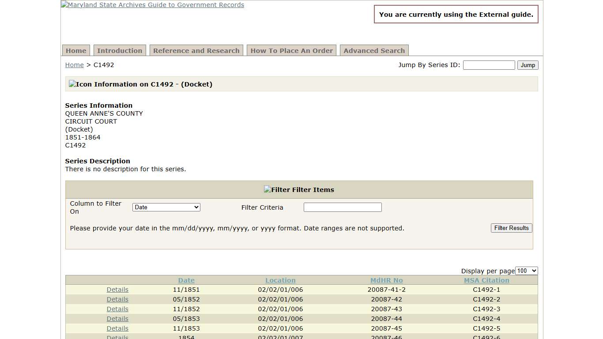
Task: Click the Icon image beside Information on C1492
Action: click(x=80, y=84)
